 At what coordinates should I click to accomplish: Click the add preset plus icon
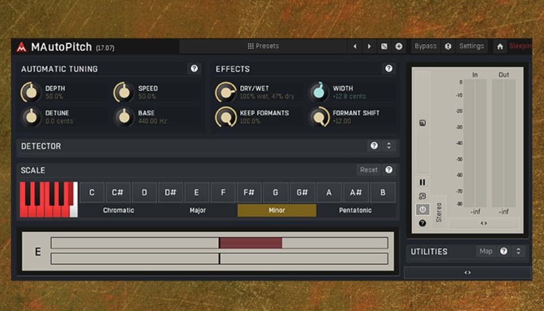399,46
